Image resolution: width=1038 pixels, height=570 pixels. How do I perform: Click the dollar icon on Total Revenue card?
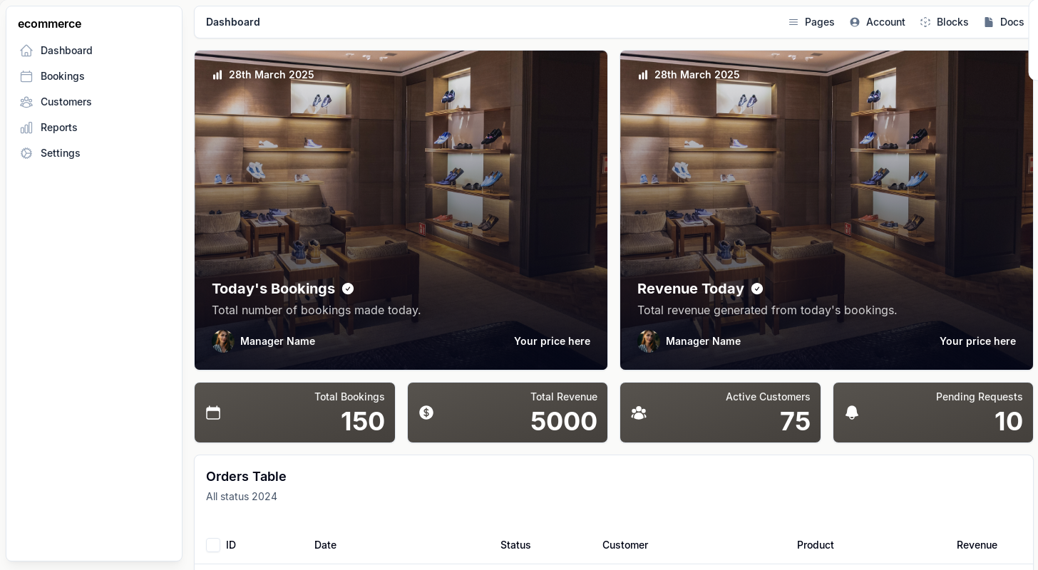click(426, 413)
